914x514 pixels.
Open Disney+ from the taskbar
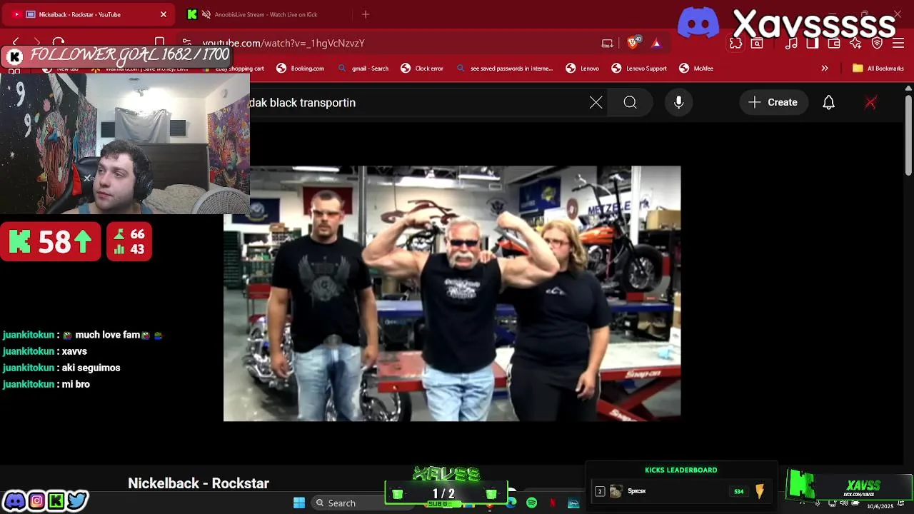[573, 503]
